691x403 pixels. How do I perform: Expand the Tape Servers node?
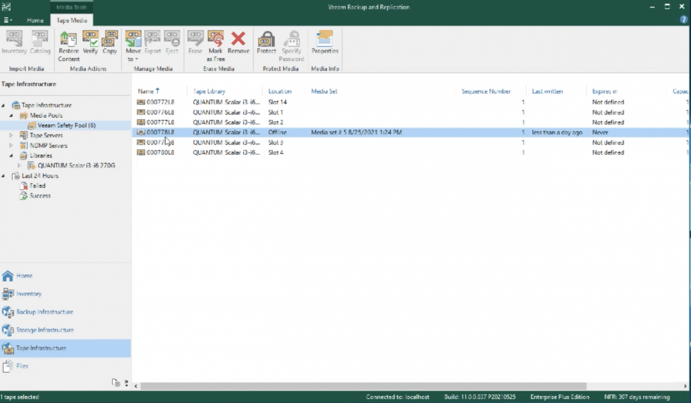click(x=11, y=135)
